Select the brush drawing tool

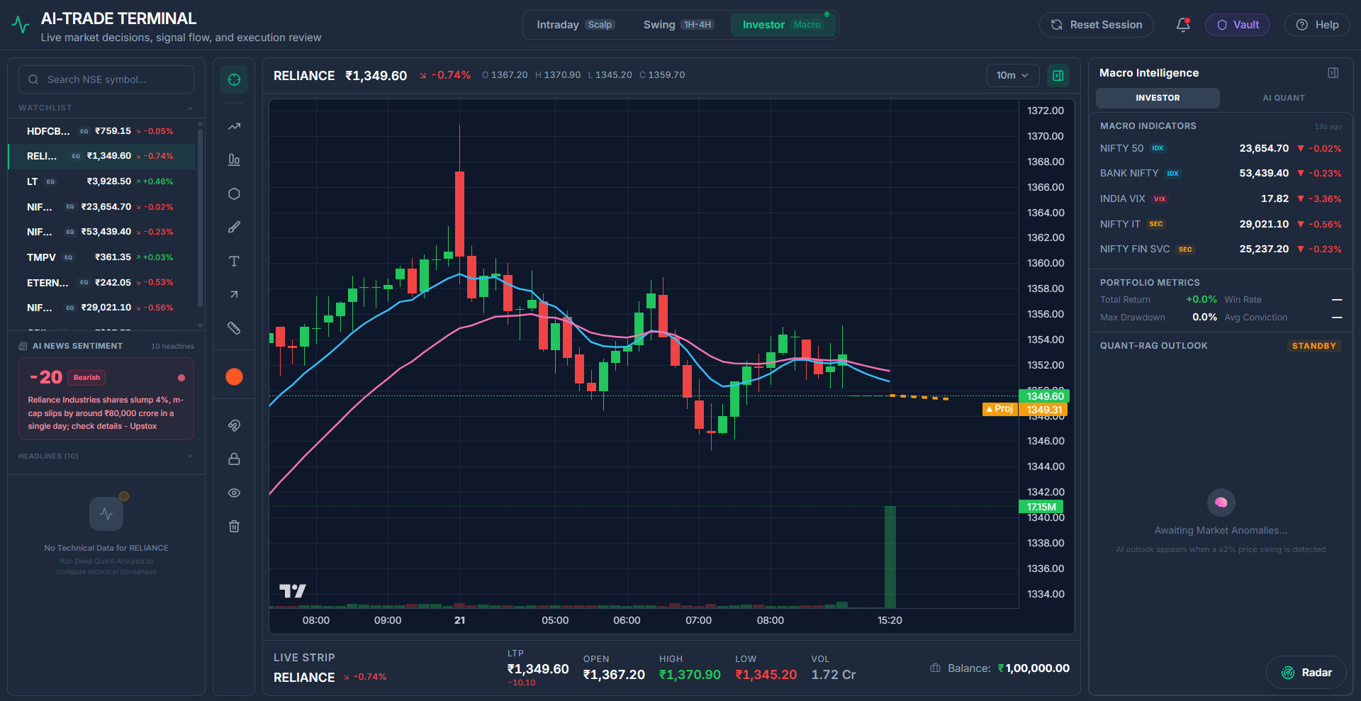[x=234, y=227]
